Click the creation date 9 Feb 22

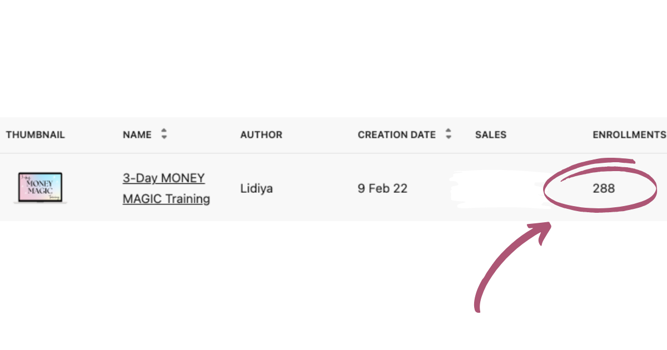tap(382, 188)
